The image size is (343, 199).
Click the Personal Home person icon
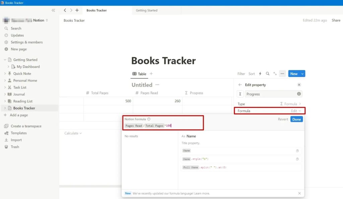10,80
